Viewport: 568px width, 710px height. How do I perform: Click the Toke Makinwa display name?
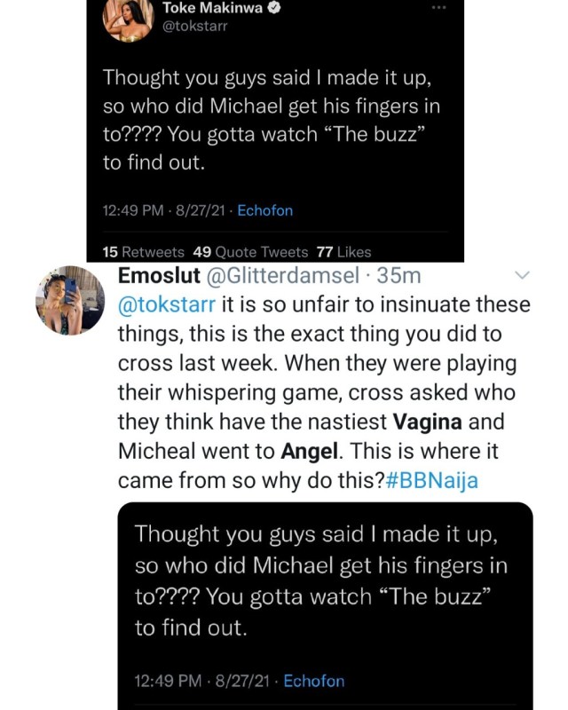pos(213,8)
